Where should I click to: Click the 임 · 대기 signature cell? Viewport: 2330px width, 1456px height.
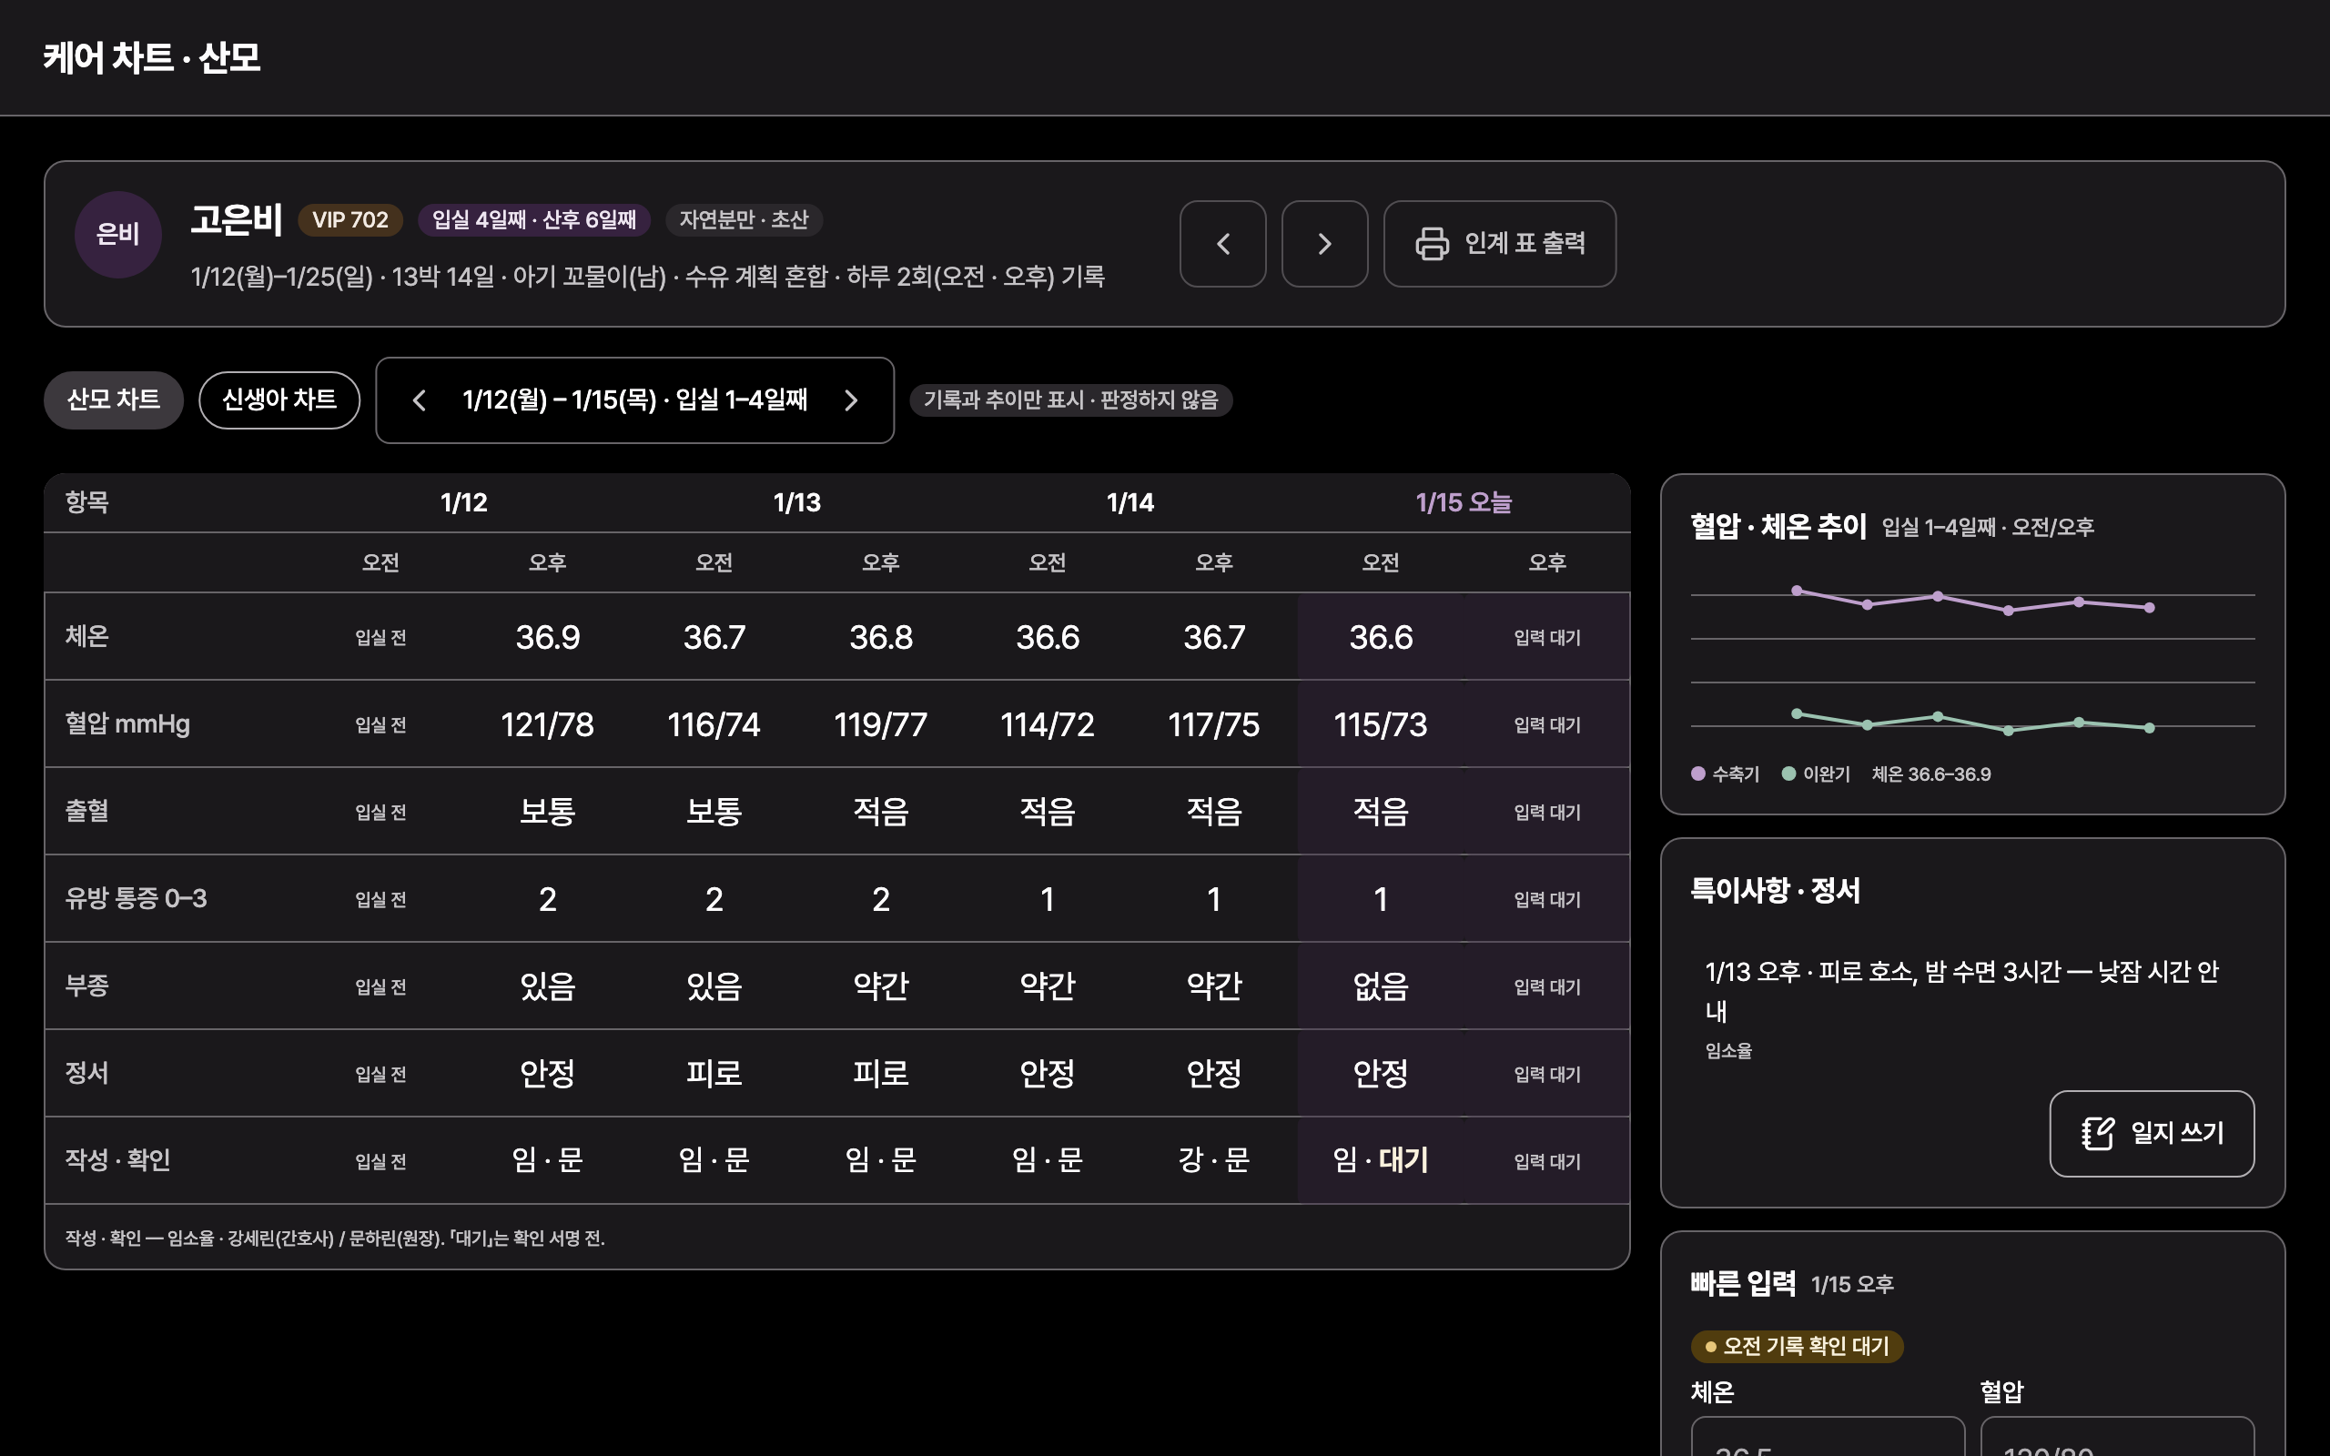pos(1381,1160)
